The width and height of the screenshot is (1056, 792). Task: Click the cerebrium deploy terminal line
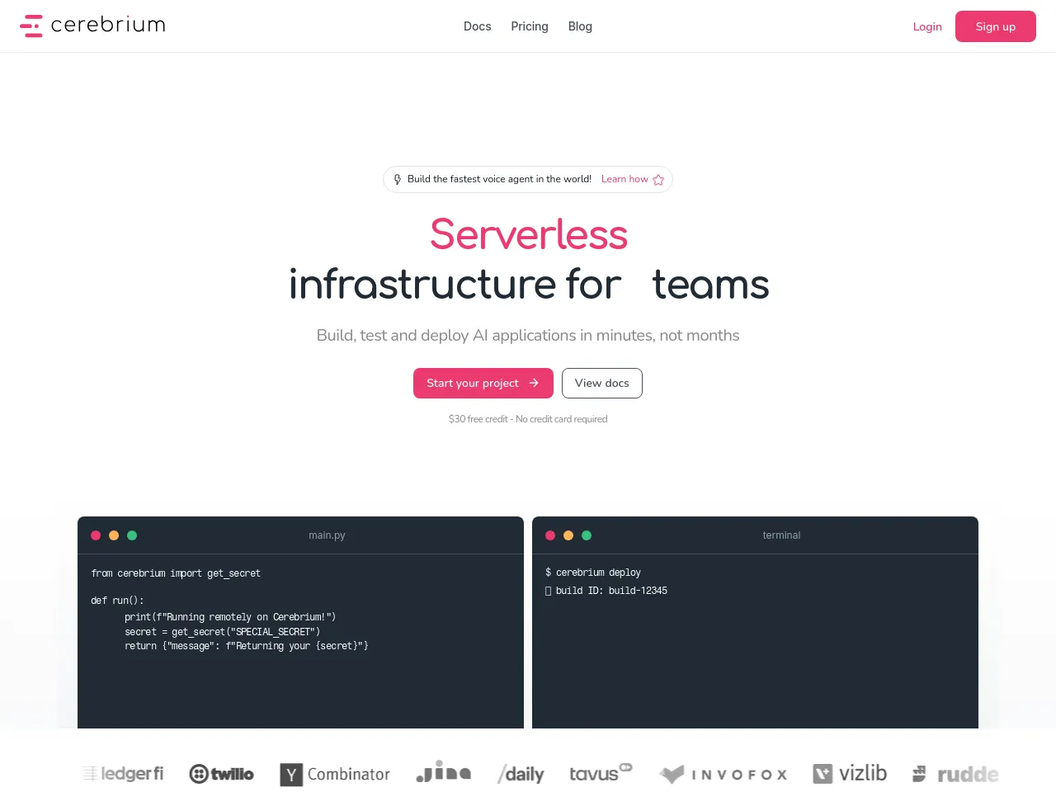593,573
